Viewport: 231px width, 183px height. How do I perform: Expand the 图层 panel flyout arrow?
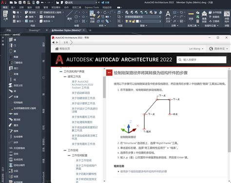coord(146,25)
